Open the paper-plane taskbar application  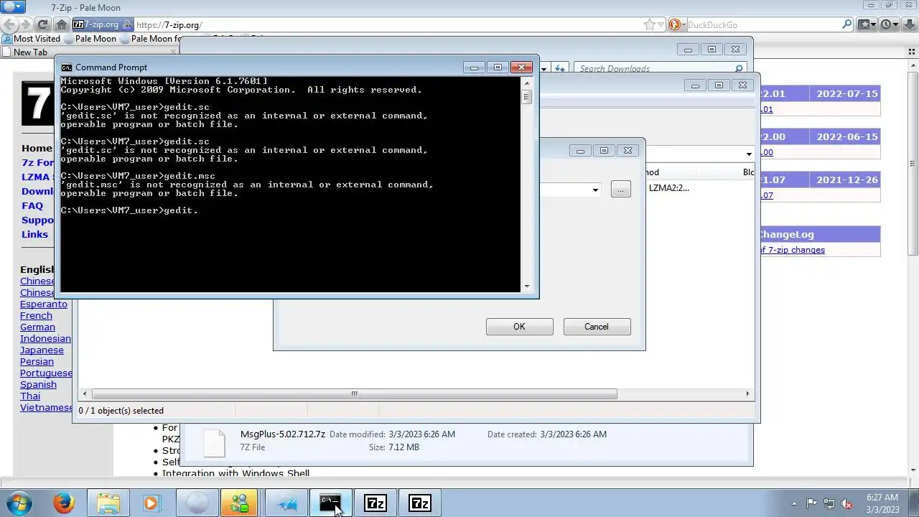point(286,503)
